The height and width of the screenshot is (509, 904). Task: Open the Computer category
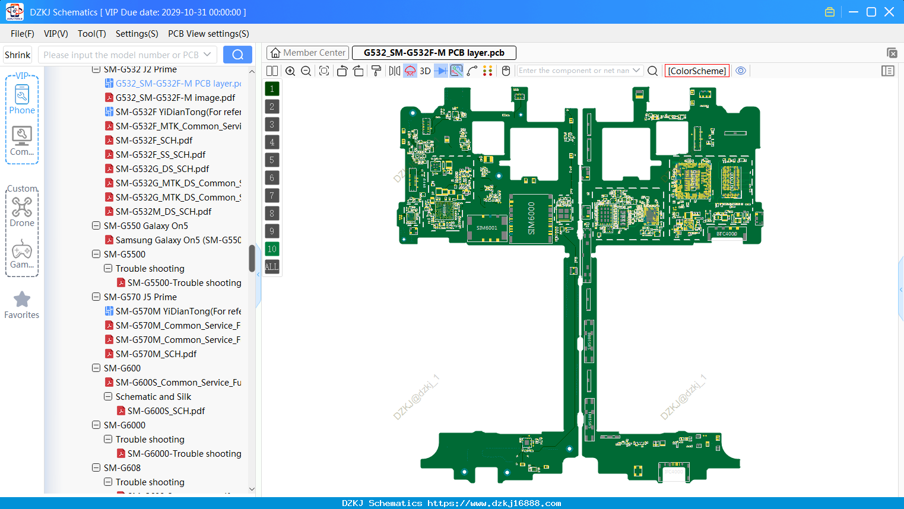22,141
